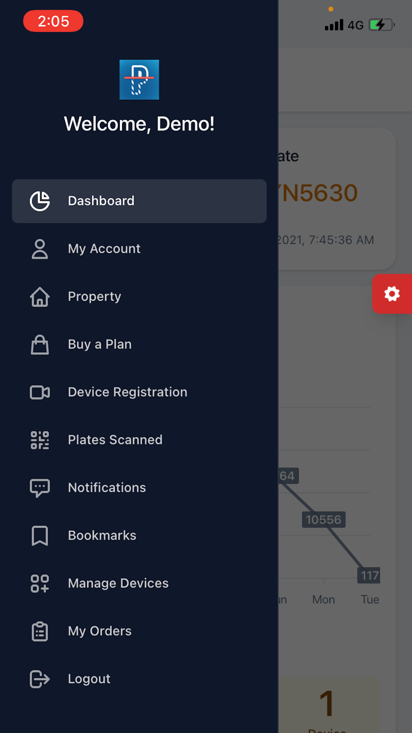Click the Plates Scanned QR code icon
412x733 pixels.
point(40,440)
